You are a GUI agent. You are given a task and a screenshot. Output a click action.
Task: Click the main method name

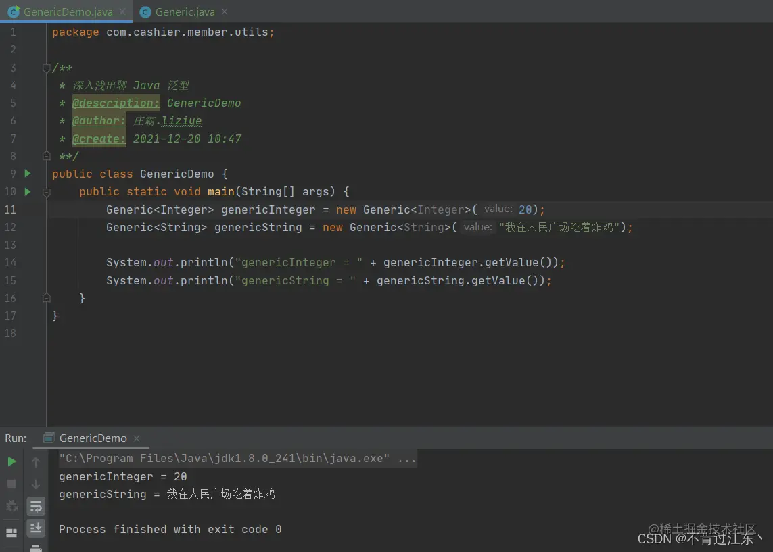220,192
